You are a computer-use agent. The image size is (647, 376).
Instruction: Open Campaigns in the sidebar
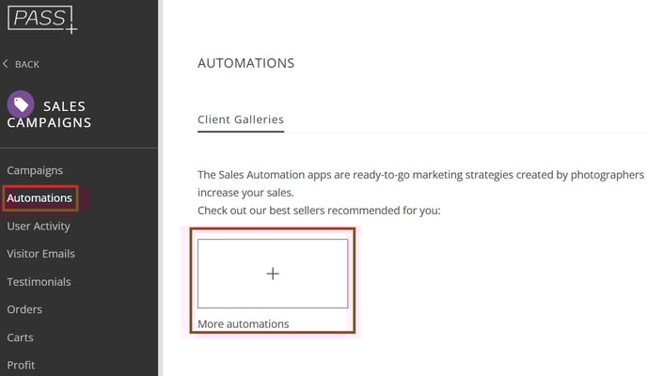[x=35, y=170]
